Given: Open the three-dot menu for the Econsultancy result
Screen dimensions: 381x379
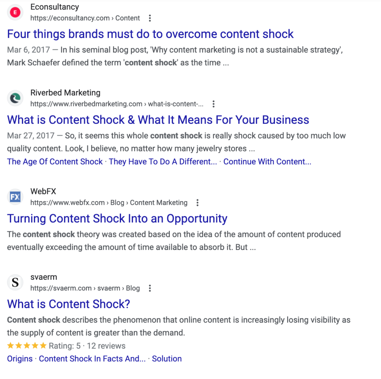Looking at the screenshot, I should tap(150, 17).
